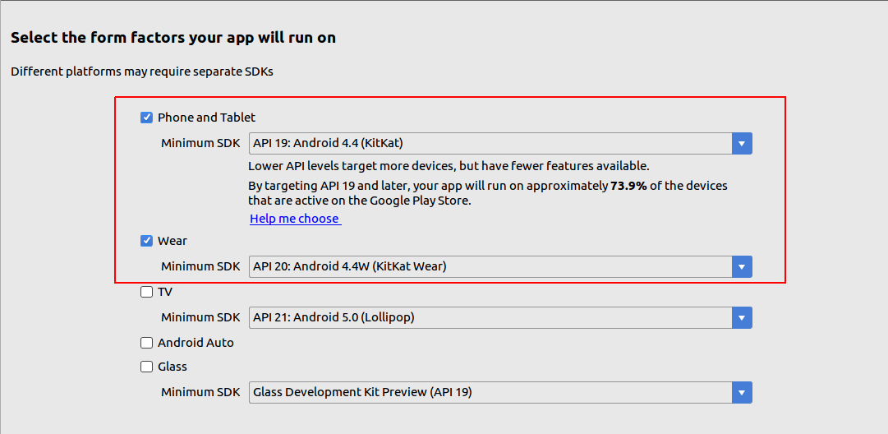Enable the TV form factor checkbox
Screen dimensions: 888x434
[147, 292]
